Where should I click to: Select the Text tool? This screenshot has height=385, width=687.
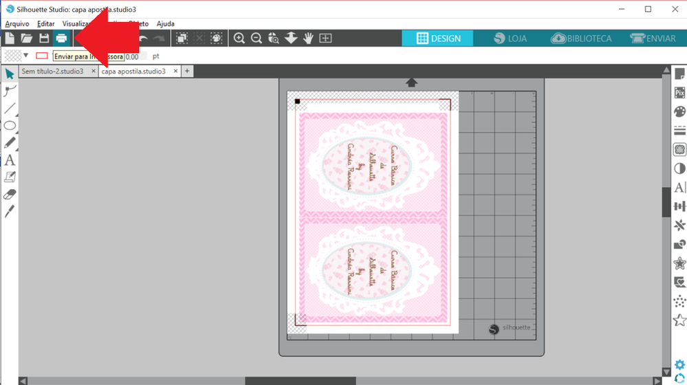[x=10, y=160]
